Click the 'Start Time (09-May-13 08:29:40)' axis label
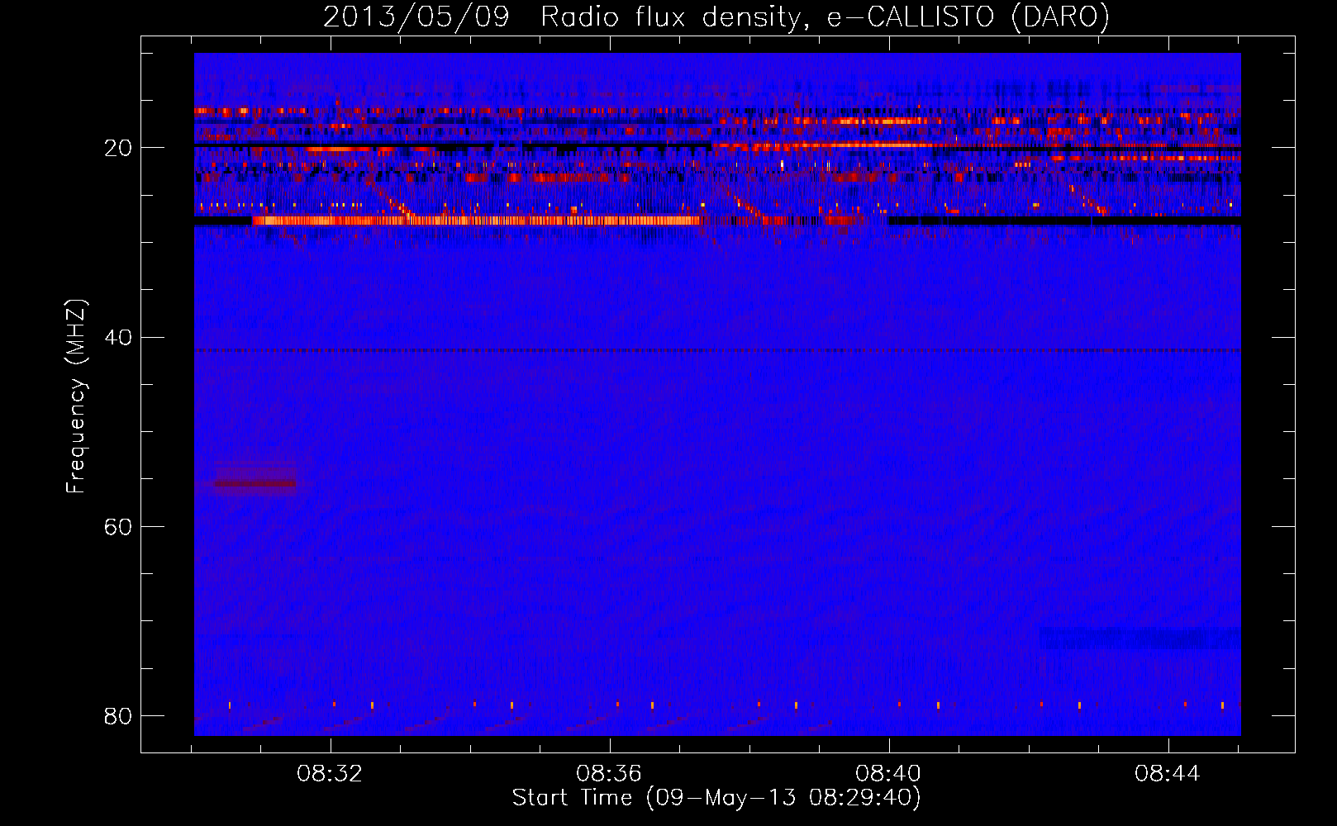1337x826 pixels. click(716, 798)
